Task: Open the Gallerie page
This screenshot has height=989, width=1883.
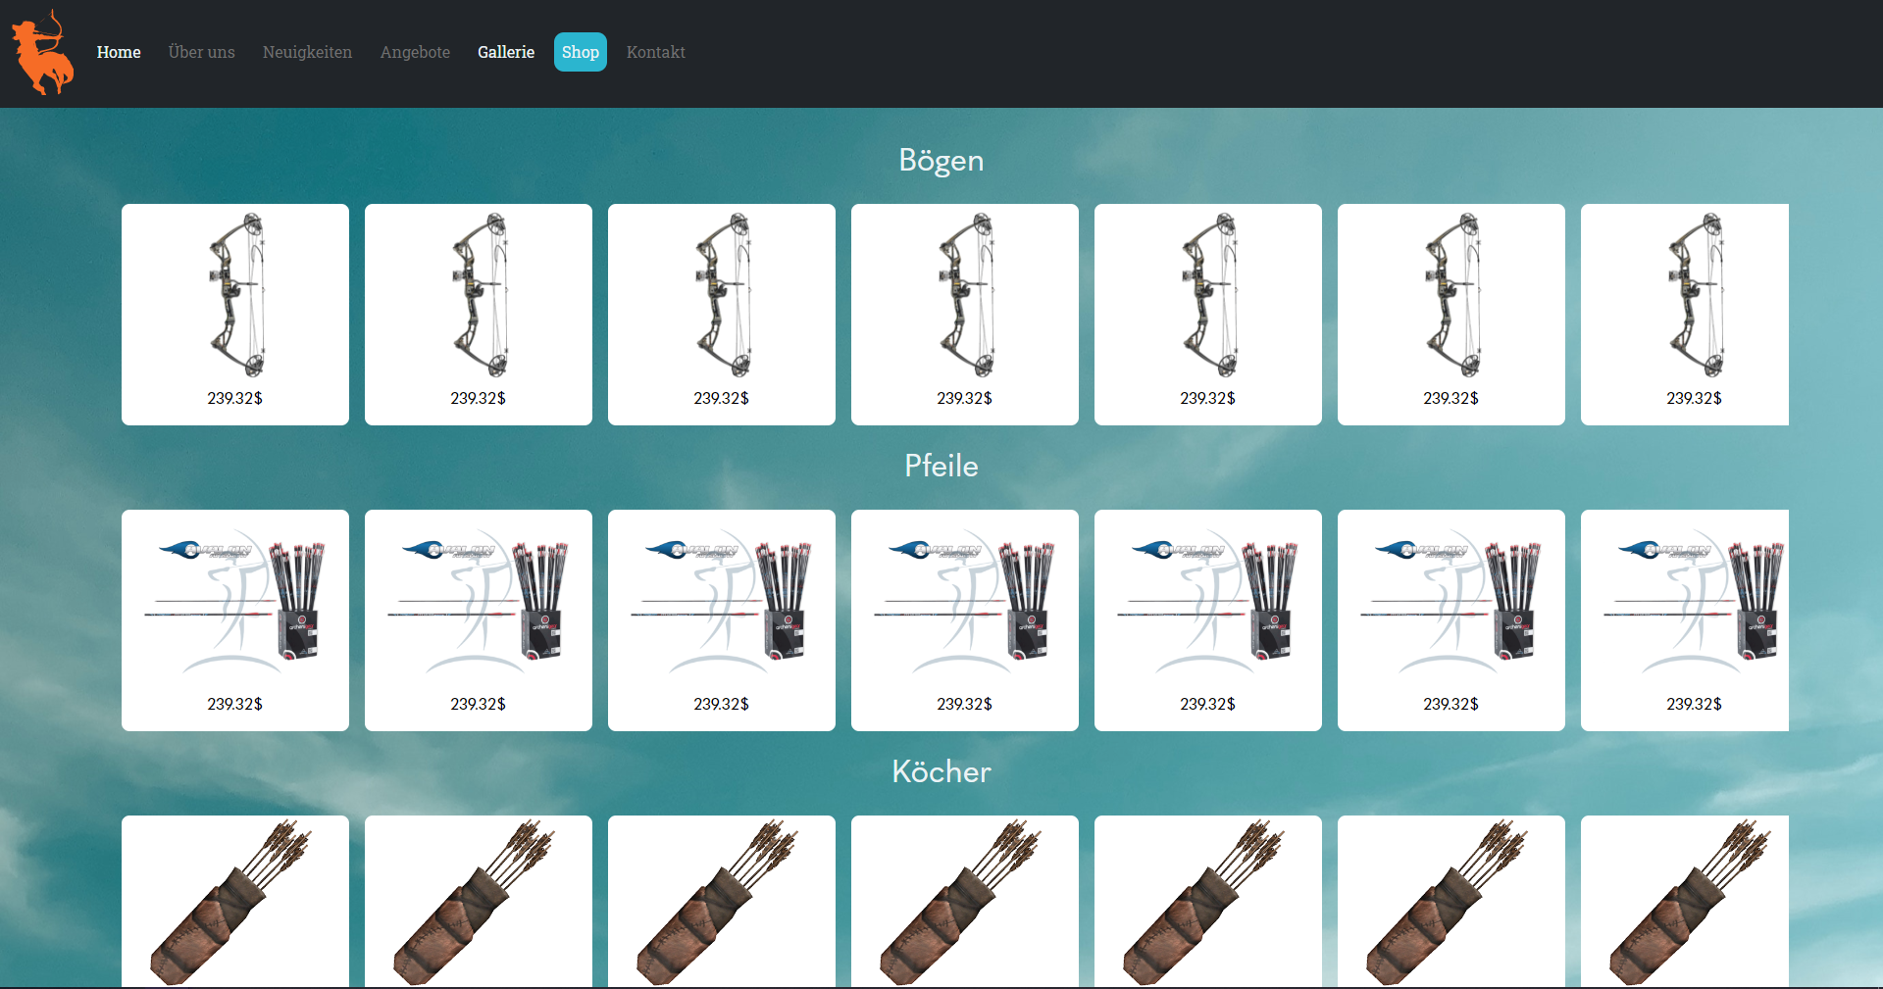Action: click(x=506, y=52)
